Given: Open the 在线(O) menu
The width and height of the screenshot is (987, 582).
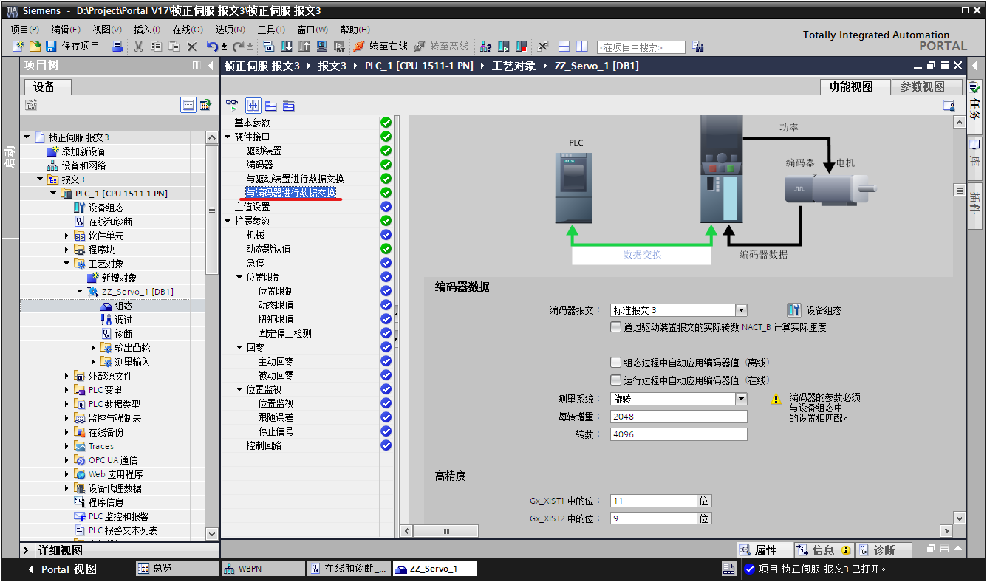Looking at the screenshot, I should (x=188, y=29).
